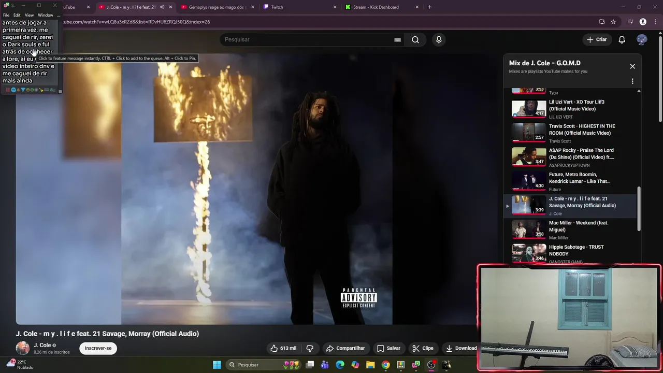Open the Windows Start menu
This screenshot has height=373, width=663.
[x=217, y=365]
